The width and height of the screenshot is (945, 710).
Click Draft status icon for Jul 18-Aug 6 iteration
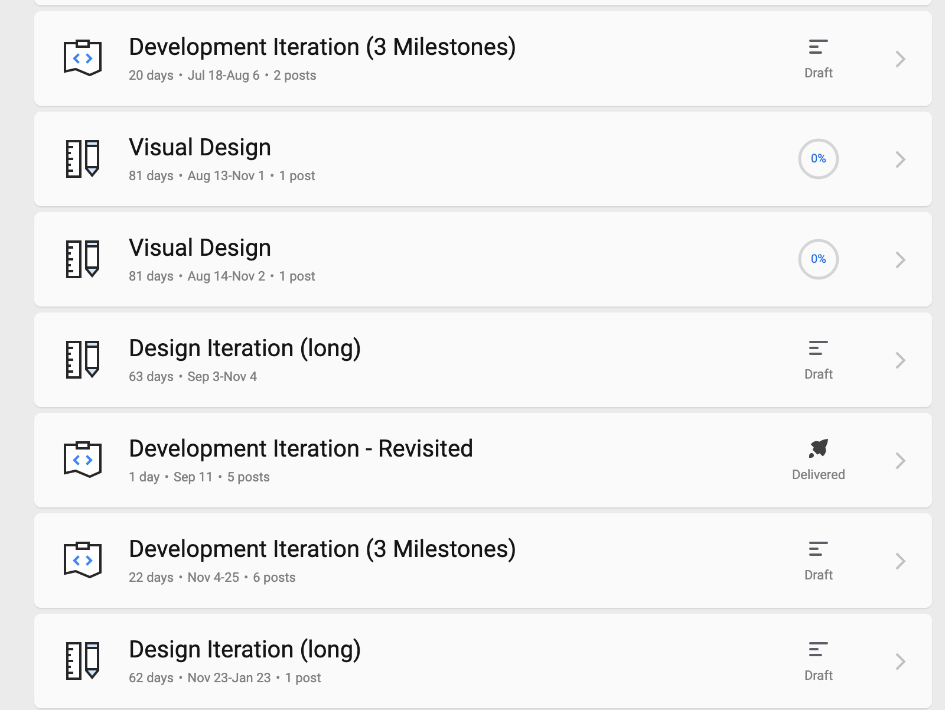pos(819,47)
